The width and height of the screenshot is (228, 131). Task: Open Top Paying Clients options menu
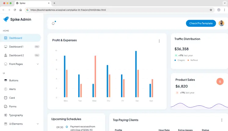222,120
